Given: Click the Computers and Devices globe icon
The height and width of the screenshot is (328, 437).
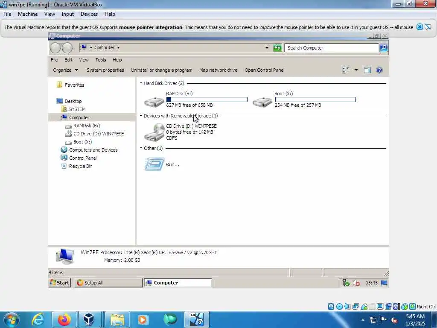Looking at the screenshot, I should pyautogui.click(x=64, y=150).
